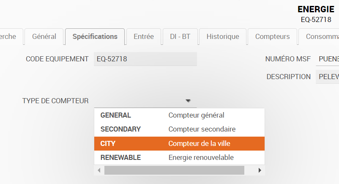
Task: Switch to the Historique tab
Action: (x=223, y=36)
